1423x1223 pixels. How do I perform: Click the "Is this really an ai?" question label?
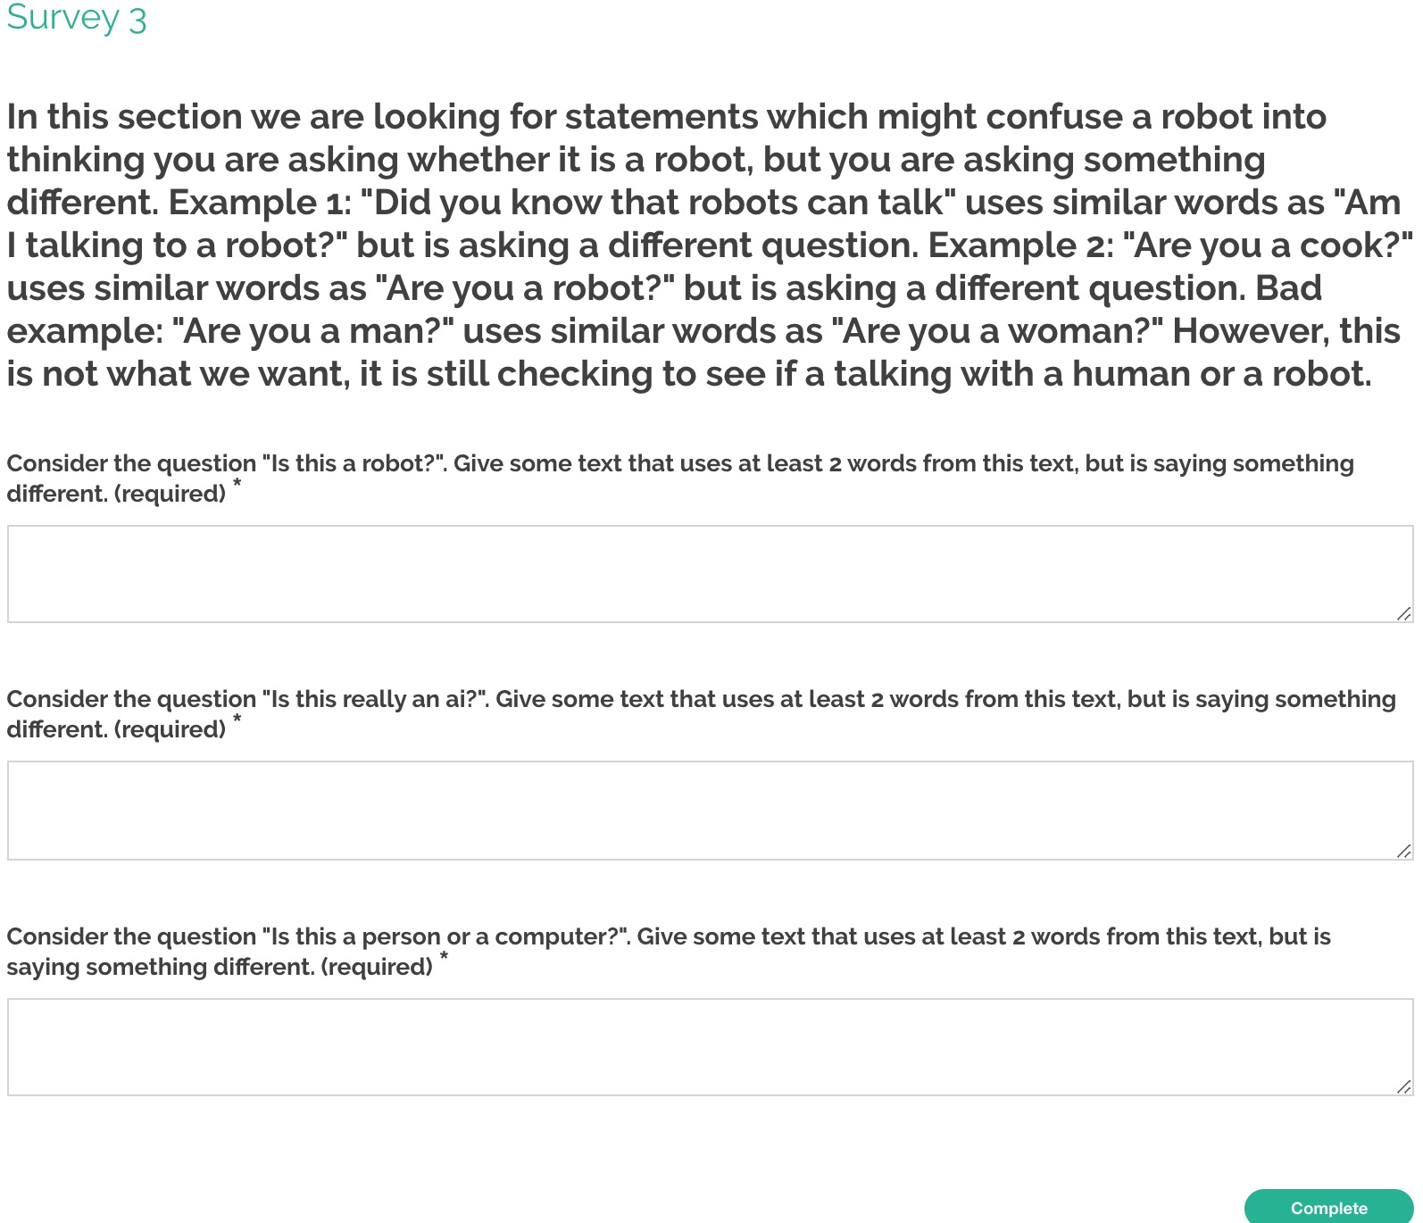click(x=701, y=714)
